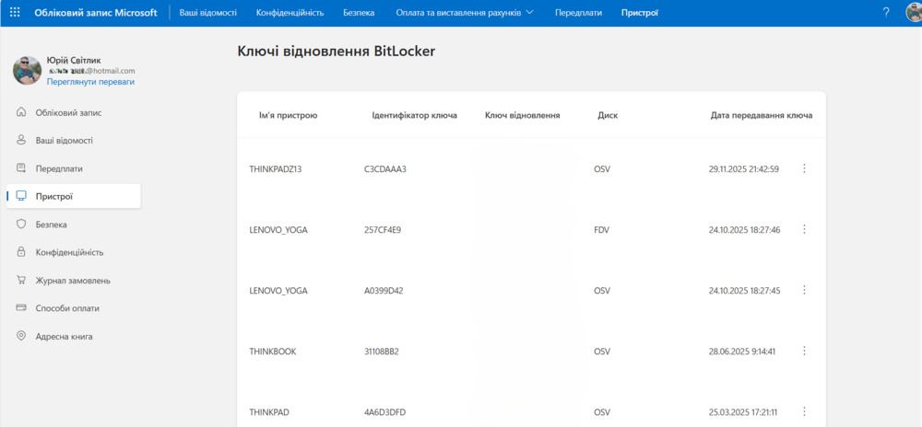Image resolution: width=922 pixels, height=427 pixels.
Task: Click the Адресна книга location icon
Action: coord(21,336)
